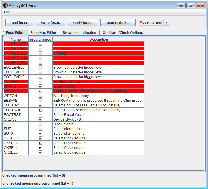Click the EEPROM memory preserved description
The image size is (208, 189).
coord(99,101)
